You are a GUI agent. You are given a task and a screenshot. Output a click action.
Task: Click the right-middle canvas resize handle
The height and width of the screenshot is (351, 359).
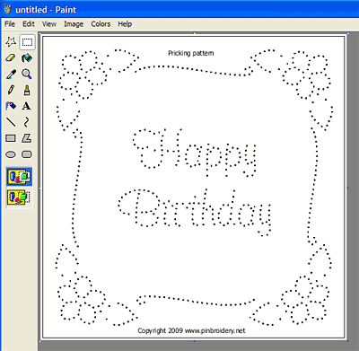tap(347, 188)
